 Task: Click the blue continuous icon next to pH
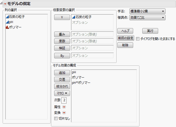7,22
